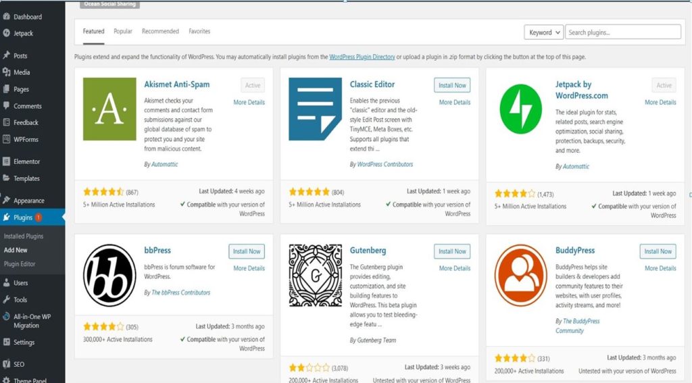This screenshot has width=692, height=383.
Task: View More Details for Gutenberg
Action: pos(455,268)
